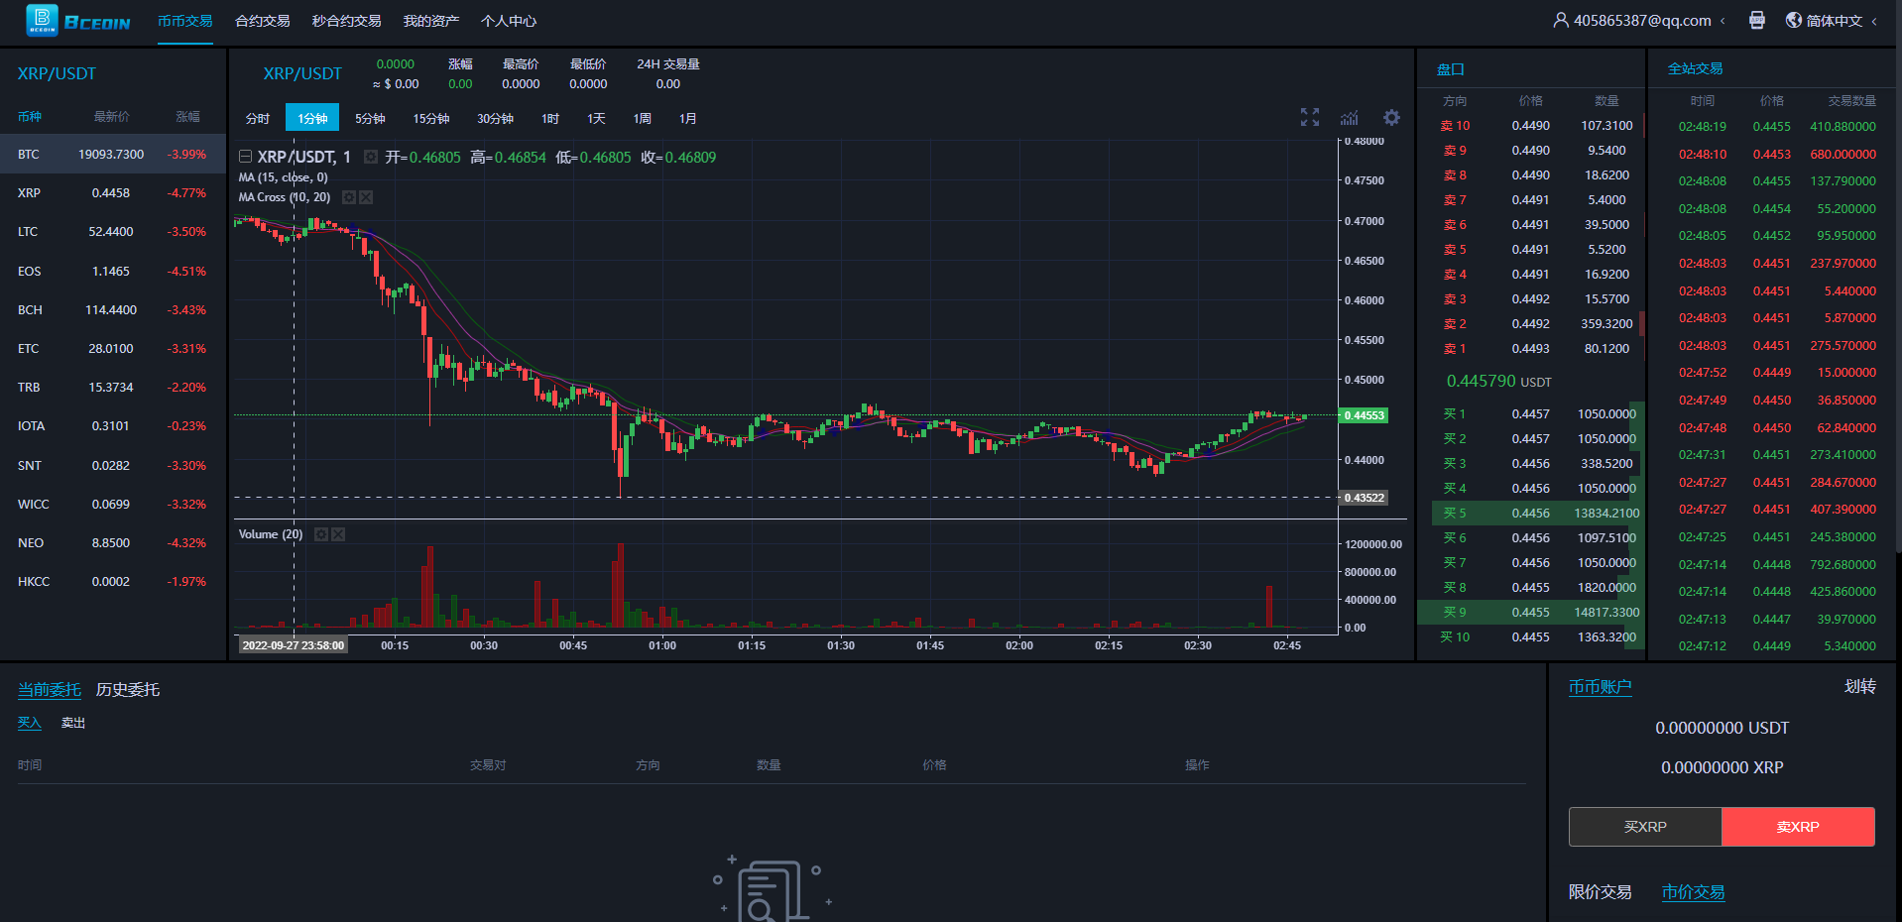
Task: Open settings for MA Cross indicator
Action: click(349, 197)
